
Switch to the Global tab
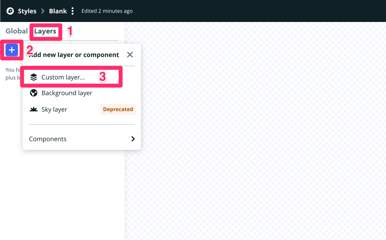[16, 31]
